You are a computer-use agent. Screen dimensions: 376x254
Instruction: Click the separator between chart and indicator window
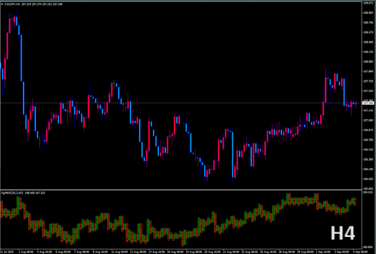tap(181, 190)
